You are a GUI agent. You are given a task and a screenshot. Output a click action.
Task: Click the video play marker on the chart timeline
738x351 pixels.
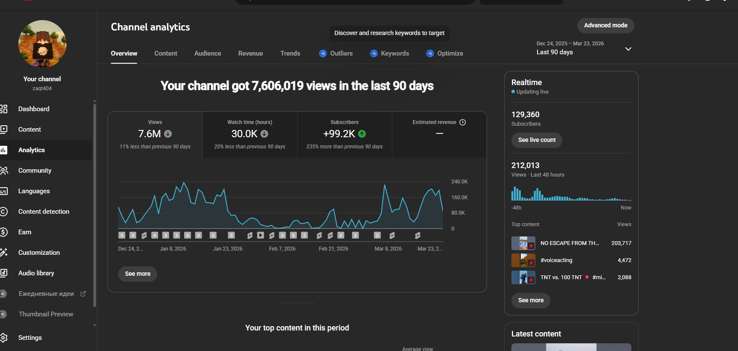pyautogui.click(x=260, y=235)
